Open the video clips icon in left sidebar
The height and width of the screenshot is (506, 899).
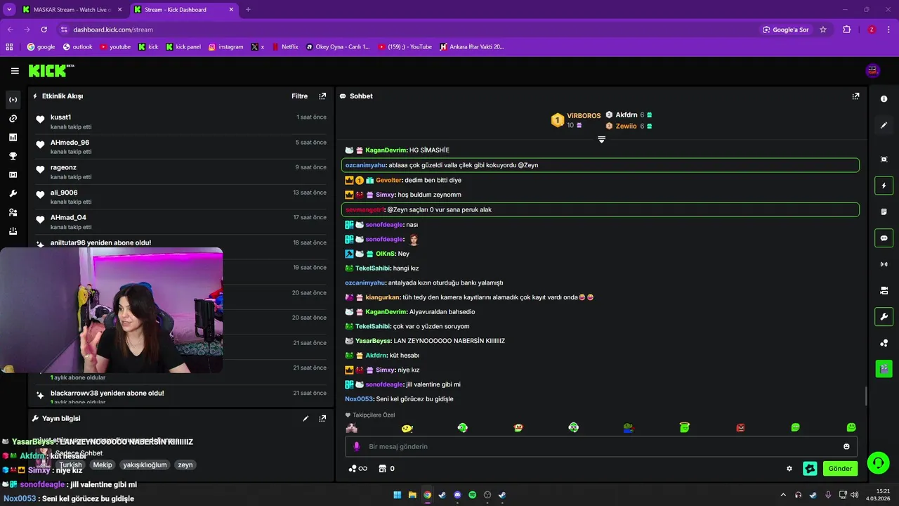(13, 175)
